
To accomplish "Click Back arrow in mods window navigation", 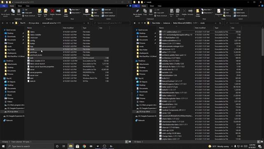I will pyautogui.click(x=135, y=23).
